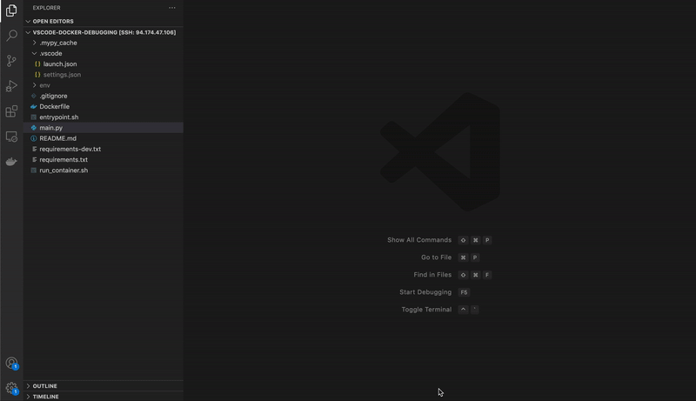Collapse the .vscode folder

[50, 53]
